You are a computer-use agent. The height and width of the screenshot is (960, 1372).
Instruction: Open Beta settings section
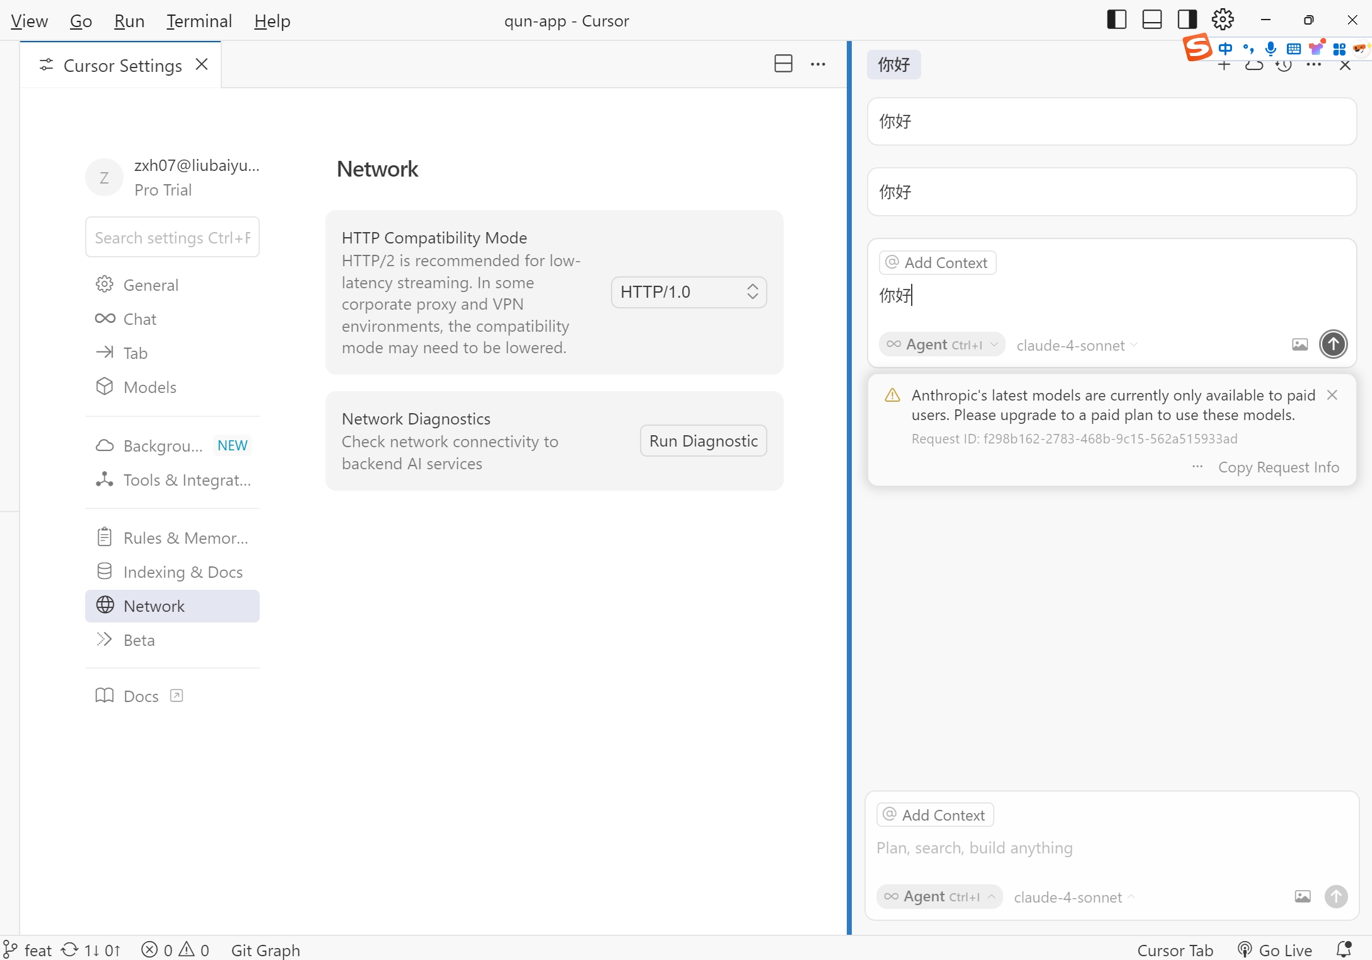172,640
